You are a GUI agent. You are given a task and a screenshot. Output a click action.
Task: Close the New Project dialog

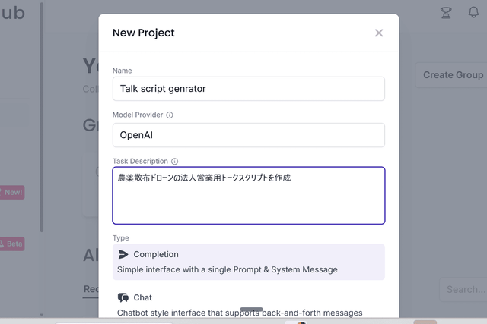(x=379, y=33)
